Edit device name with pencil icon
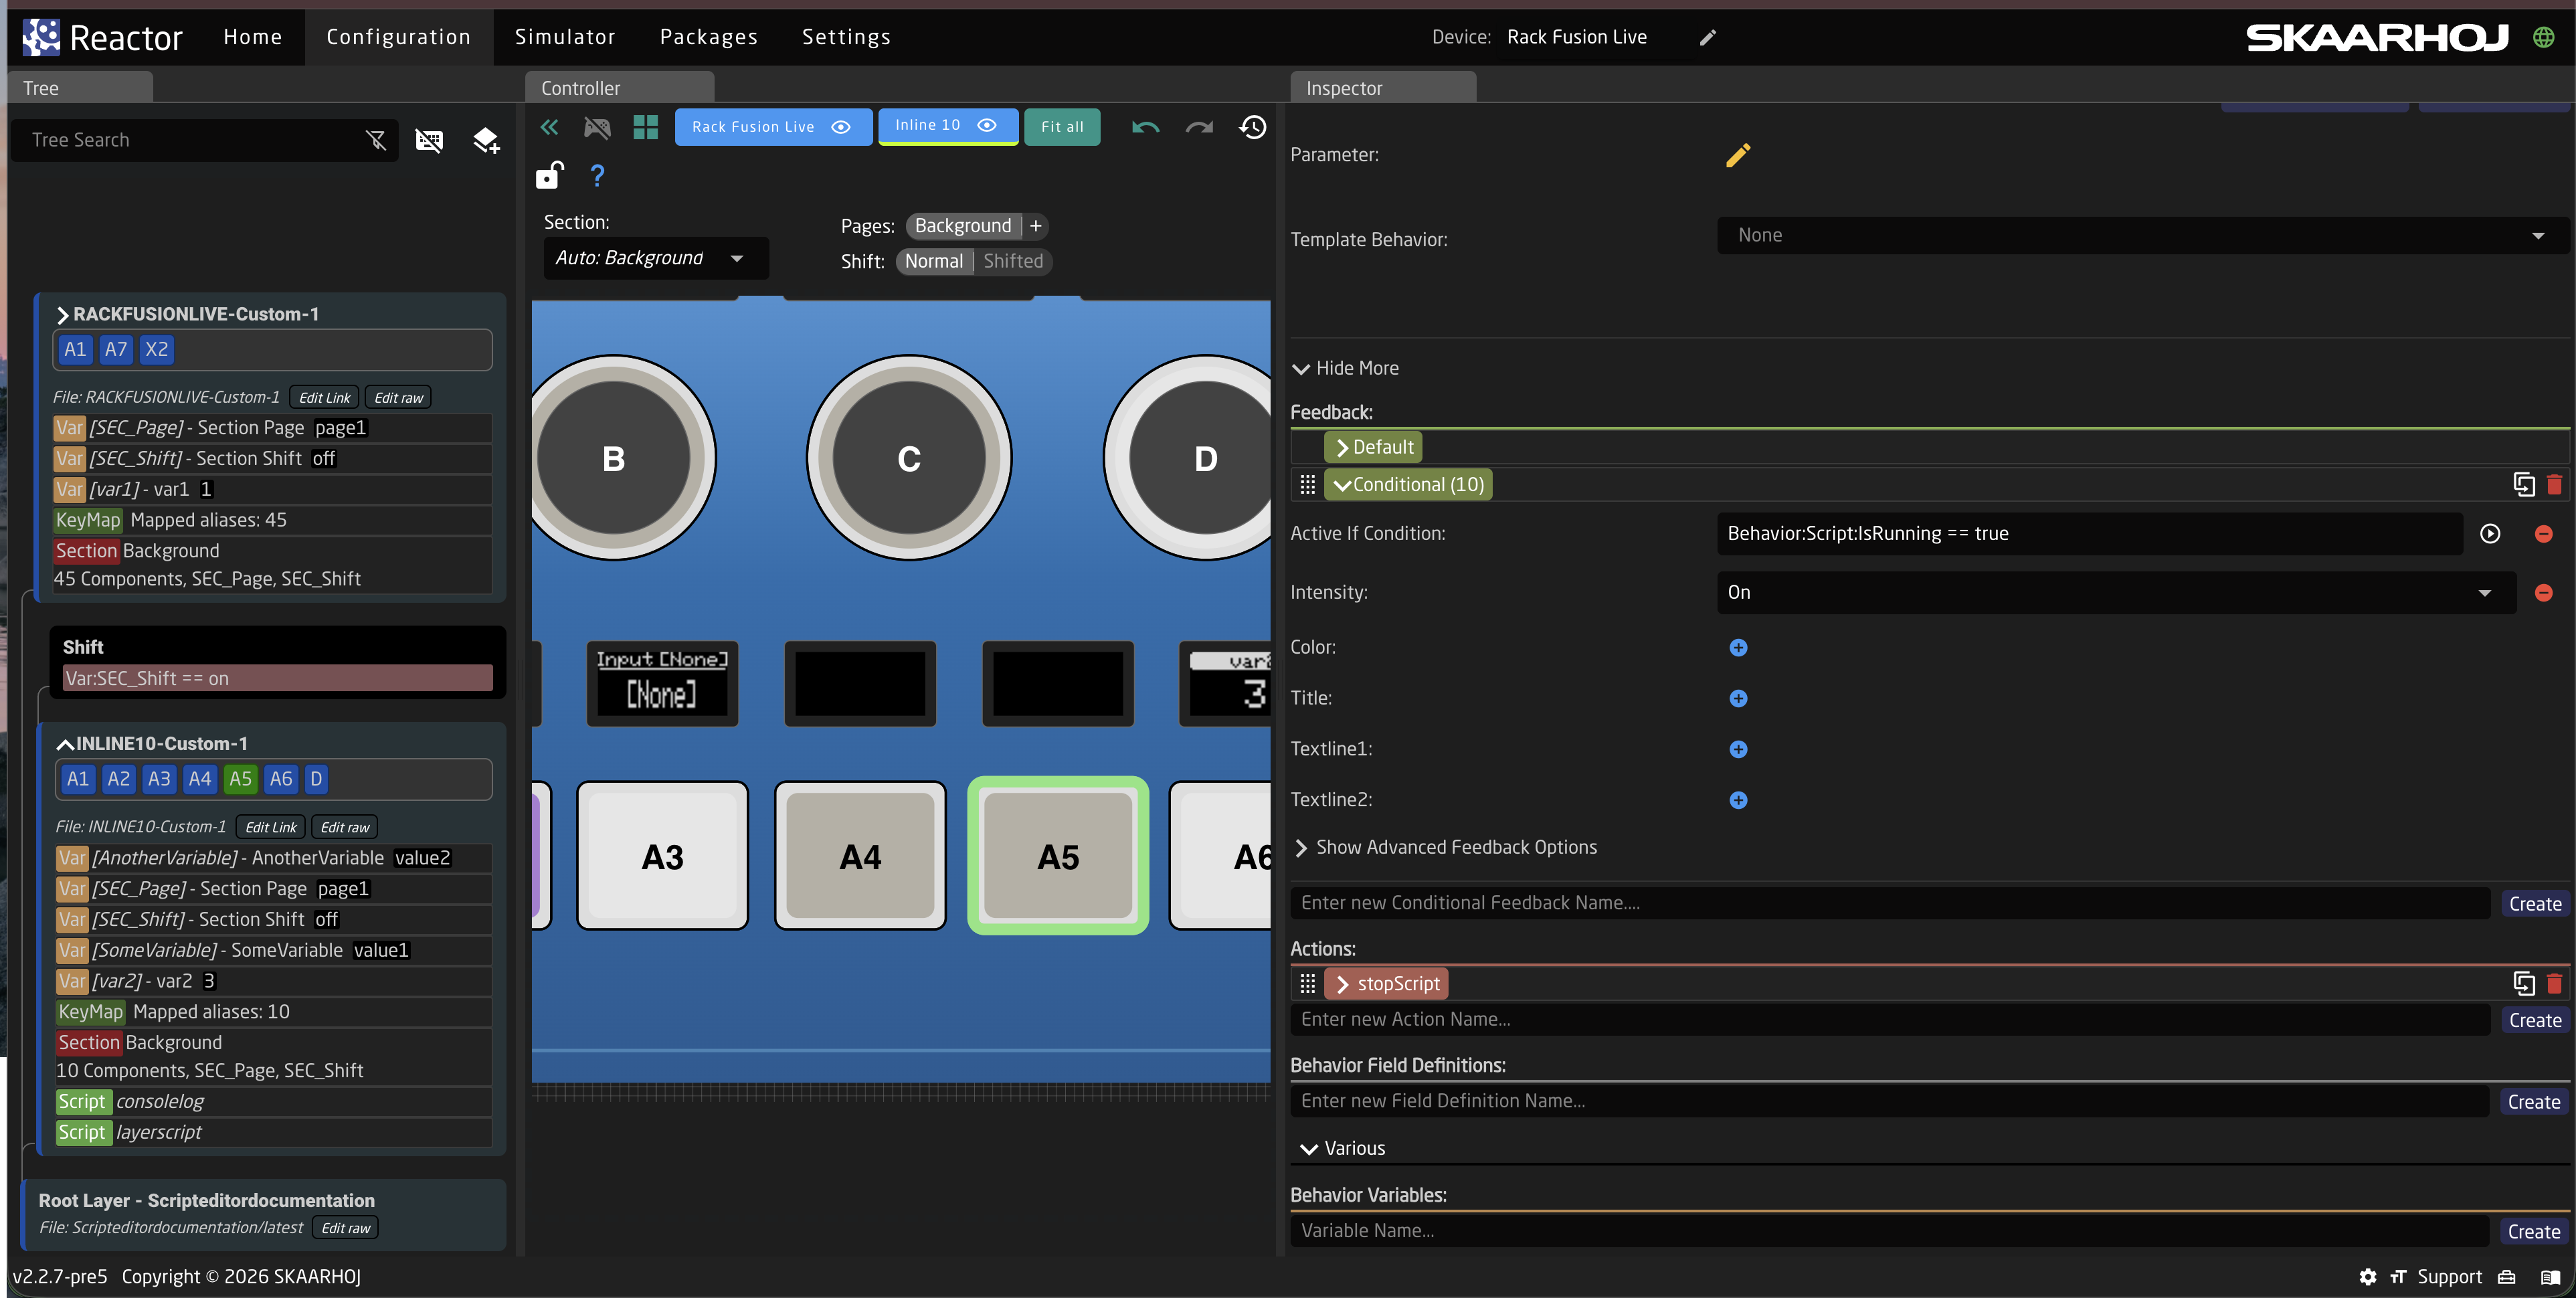This screenshot has height=1298, width=2576. pyautogui.click(x=1708, y=37)
